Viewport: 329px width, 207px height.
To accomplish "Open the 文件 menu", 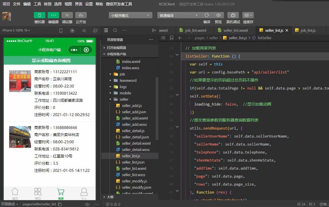I will click(17, 4).
